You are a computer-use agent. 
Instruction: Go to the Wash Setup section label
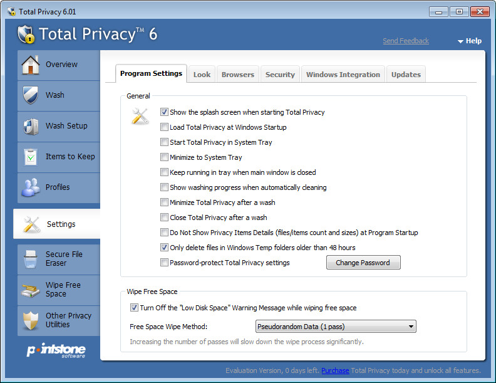pos(66,126)
